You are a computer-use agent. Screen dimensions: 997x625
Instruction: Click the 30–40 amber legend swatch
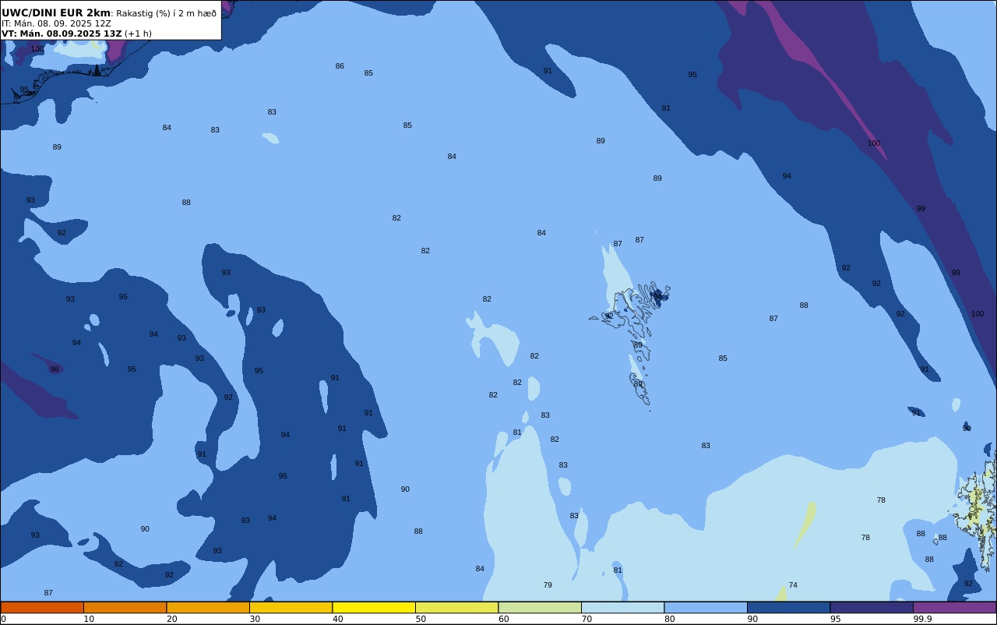[291, 607]
